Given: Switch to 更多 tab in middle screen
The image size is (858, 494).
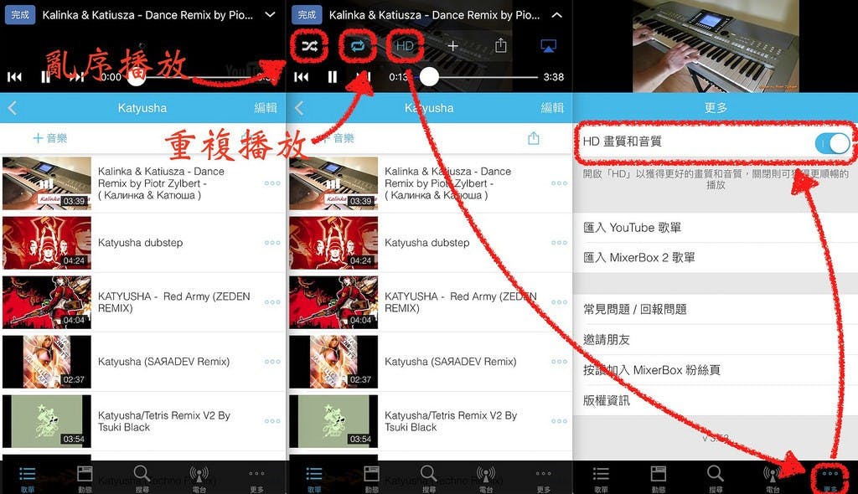Looking at the screenshot, I should click(x=543, y=479).
